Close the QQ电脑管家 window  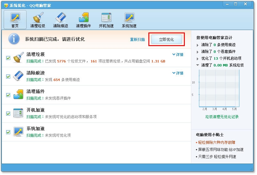(245, 4)
